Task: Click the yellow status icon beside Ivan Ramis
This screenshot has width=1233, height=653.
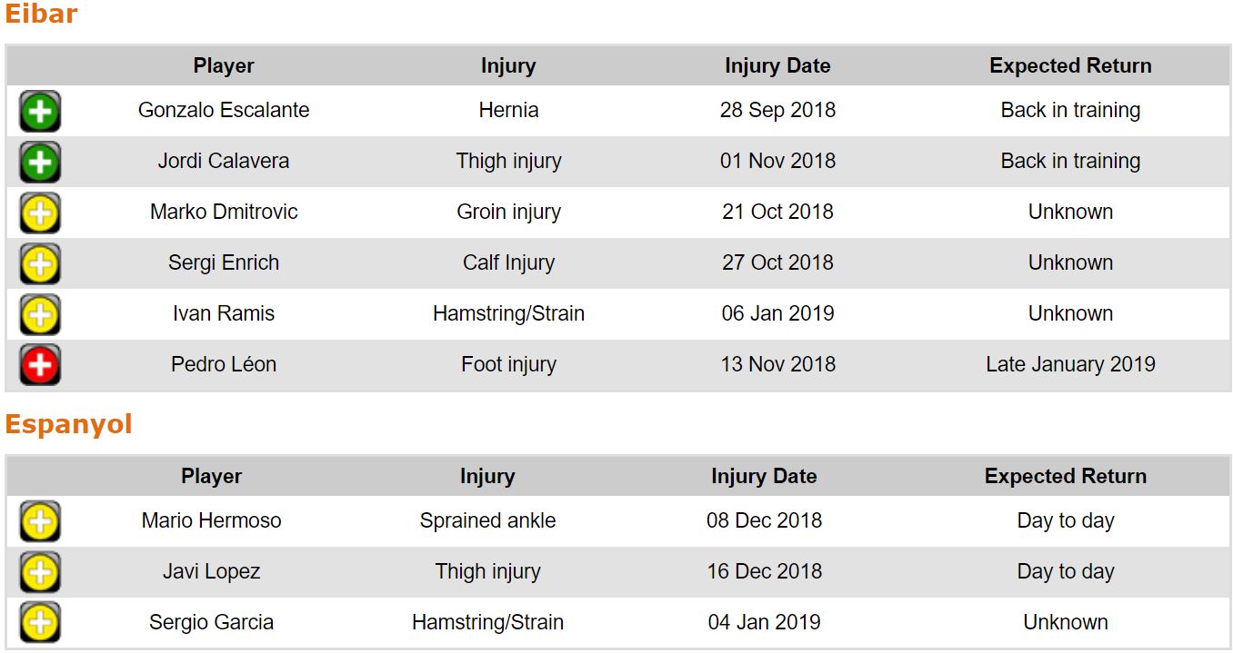Action: coord(40,315)
